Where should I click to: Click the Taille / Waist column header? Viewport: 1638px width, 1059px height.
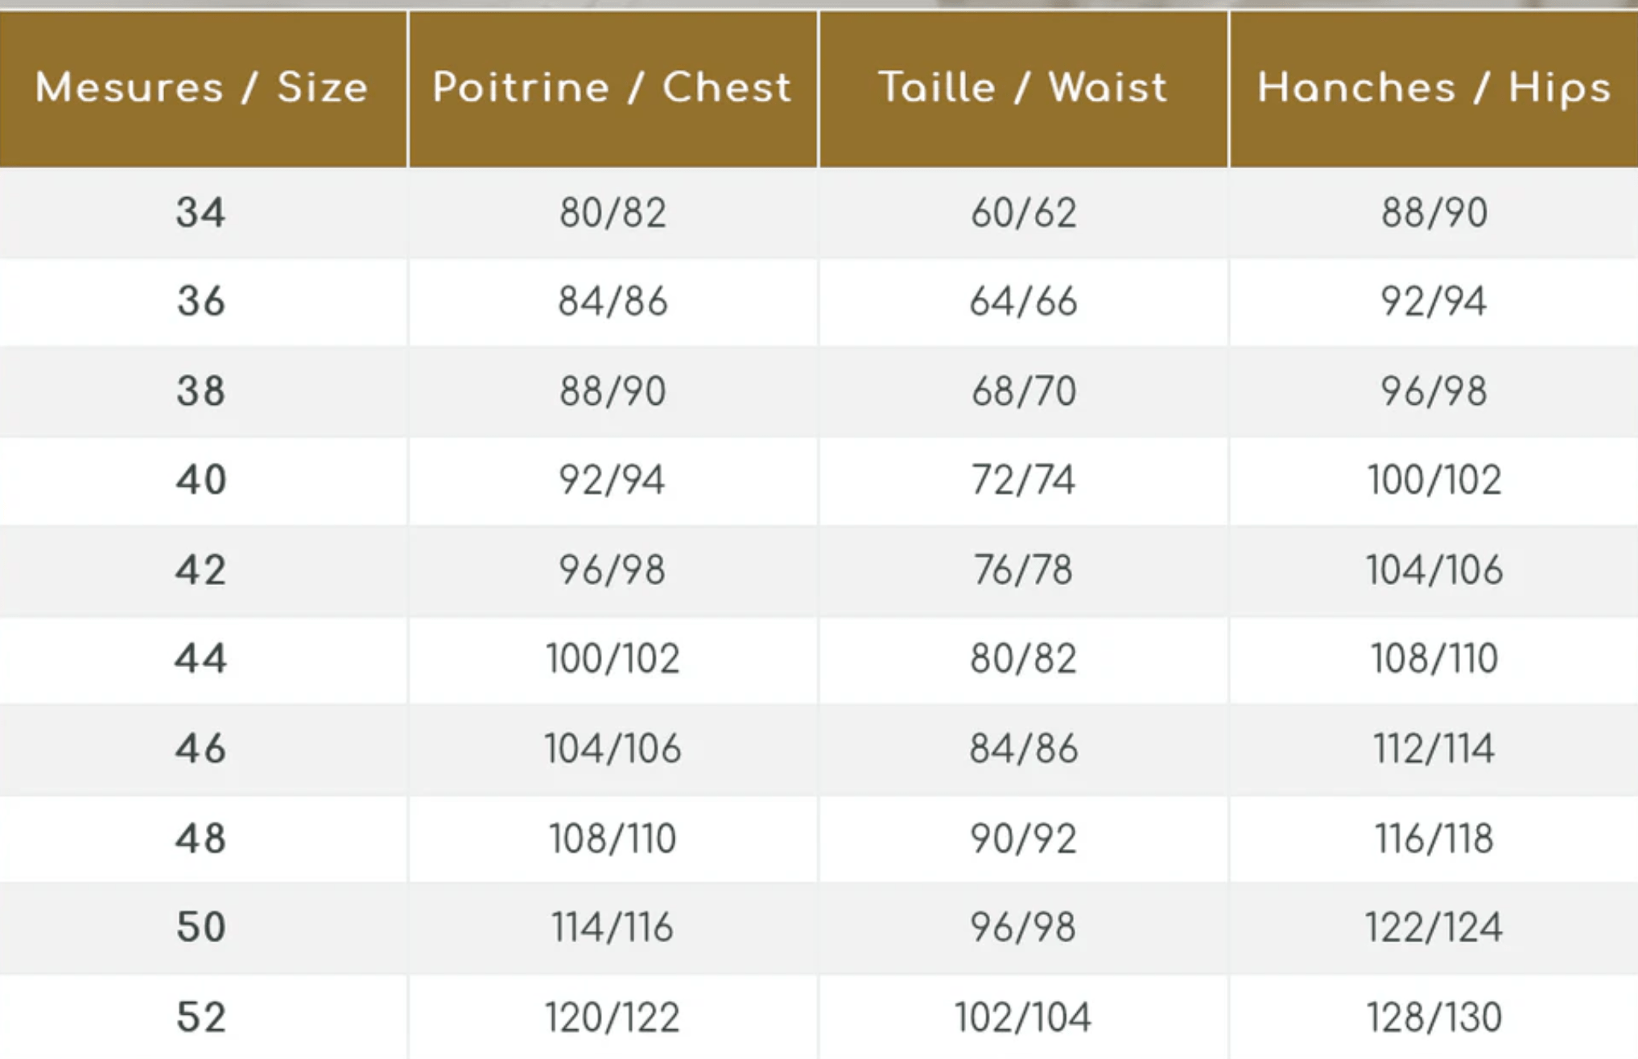click(x=1023, y=88)
